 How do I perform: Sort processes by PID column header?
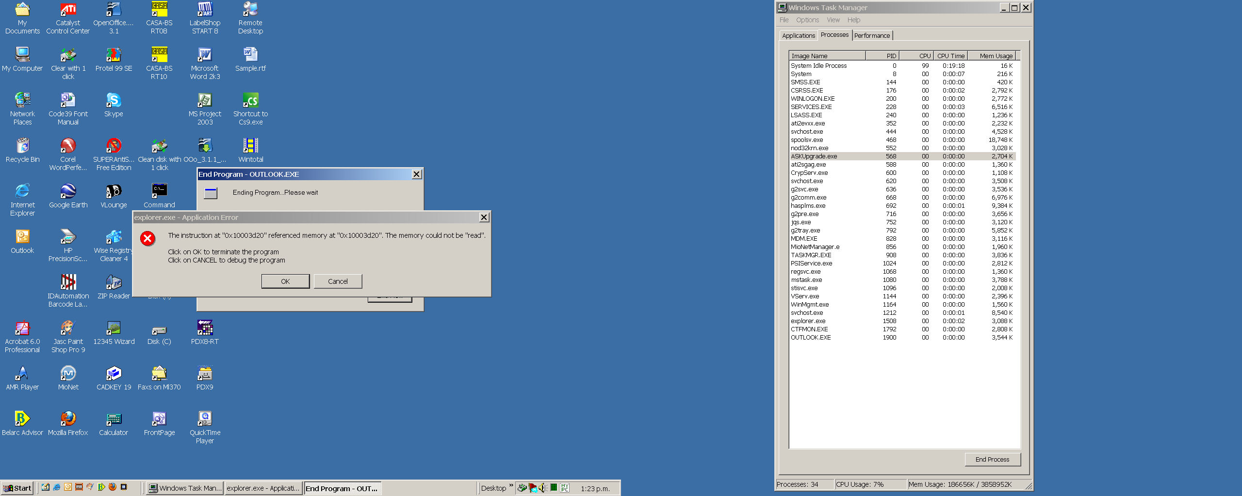point(882,56)
